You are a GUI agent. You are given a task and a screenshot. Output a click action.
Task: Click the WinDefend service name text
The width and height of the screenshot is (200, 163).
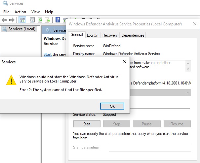112,46
